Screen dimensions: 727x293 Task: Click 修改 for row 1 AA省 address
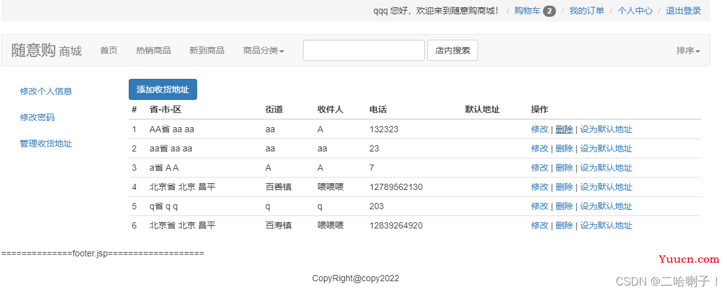[540, 129]
